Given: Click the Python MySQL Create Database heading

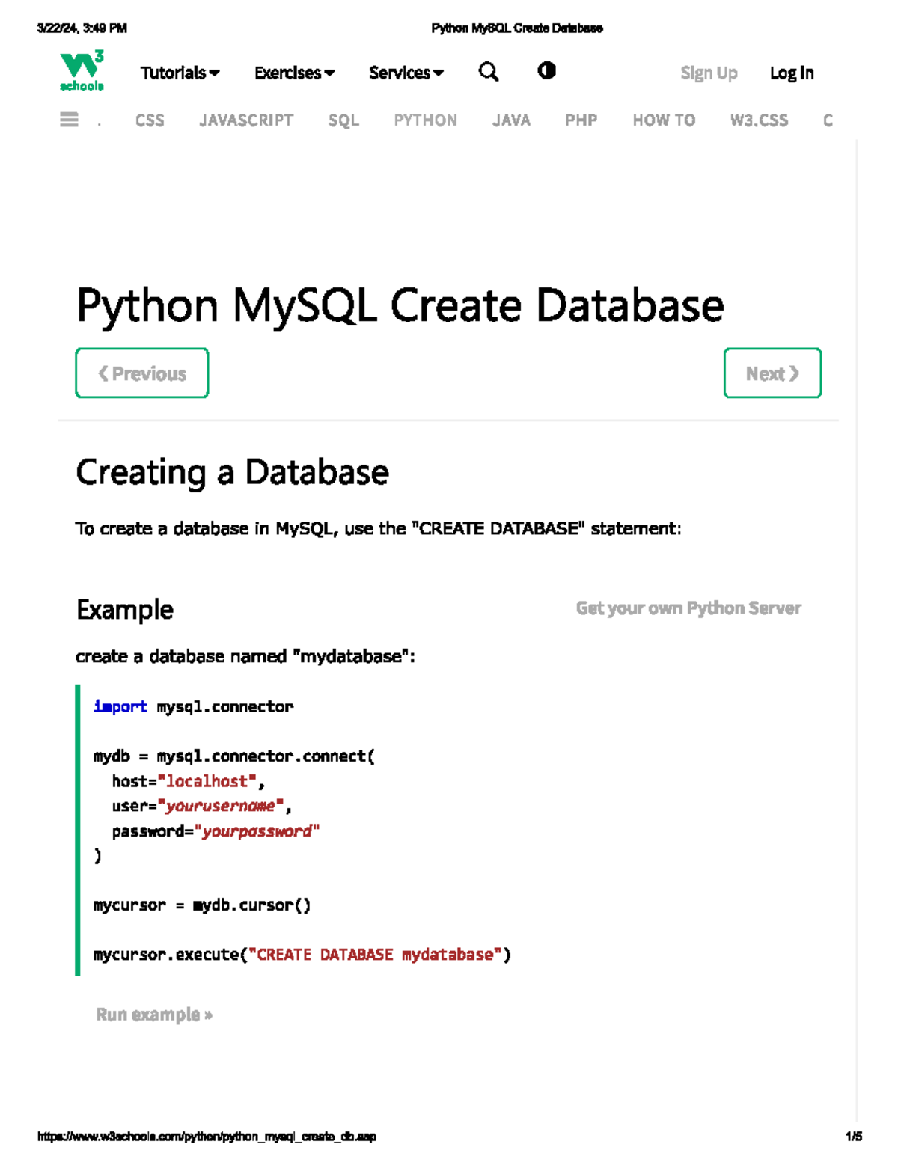Looking at the screenshot, I should (400, 306).
